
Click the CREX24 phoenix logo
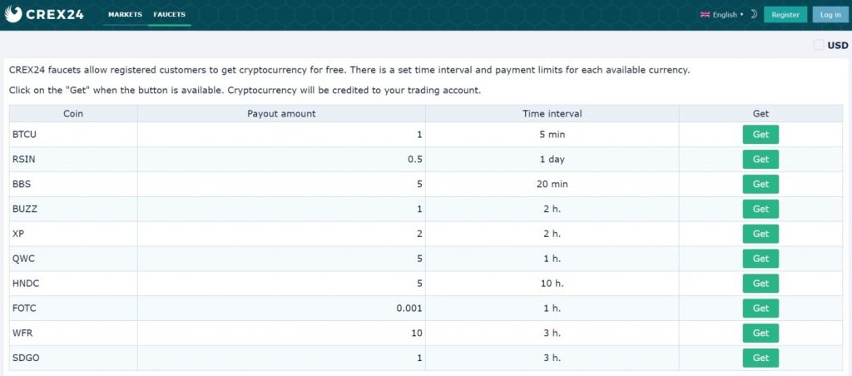point(13,14)
